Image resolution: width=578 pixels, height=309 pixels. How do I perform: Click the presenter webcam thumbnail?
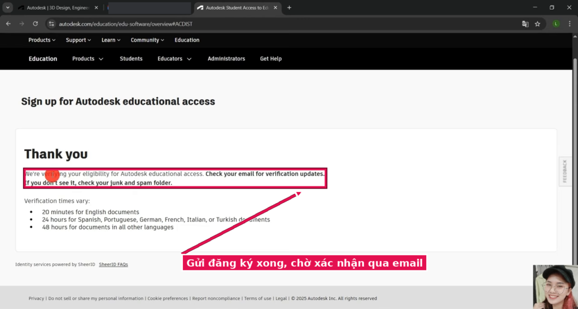tap(555, 287)
